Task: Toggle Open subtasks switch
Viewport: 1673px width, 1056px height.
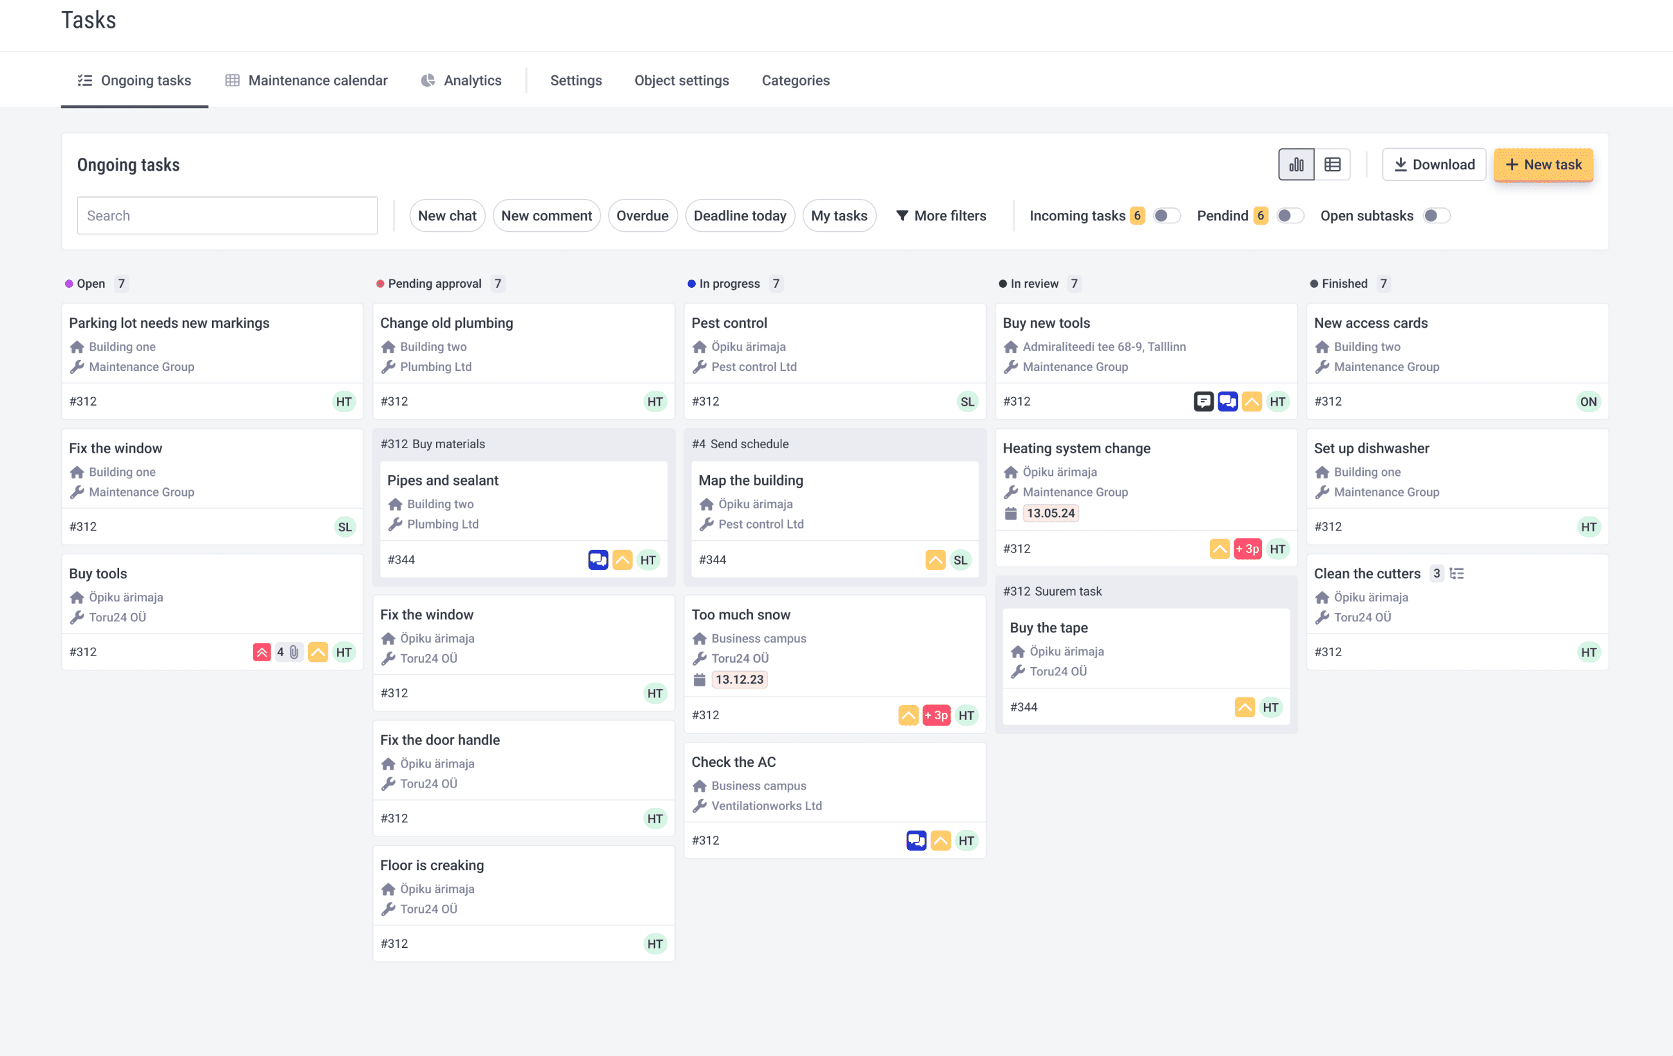Action: tap(1436, 216)
